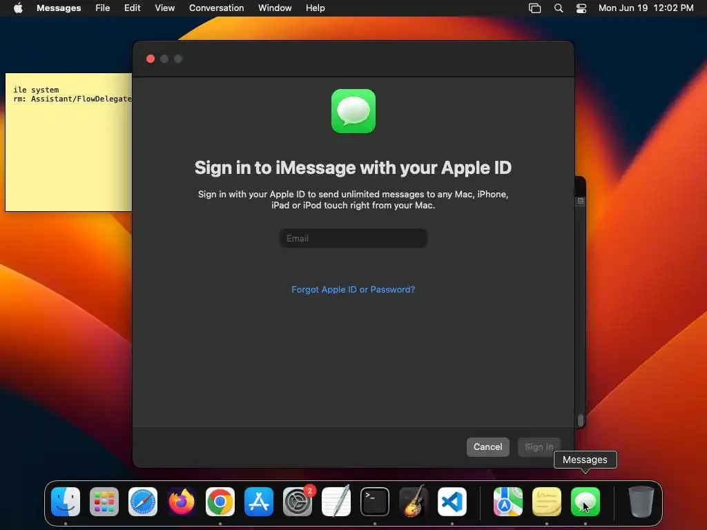Open the Trash in the dock
Image resolution: width=707 pixels, height=530 pixels.
(x=641, y=502)
